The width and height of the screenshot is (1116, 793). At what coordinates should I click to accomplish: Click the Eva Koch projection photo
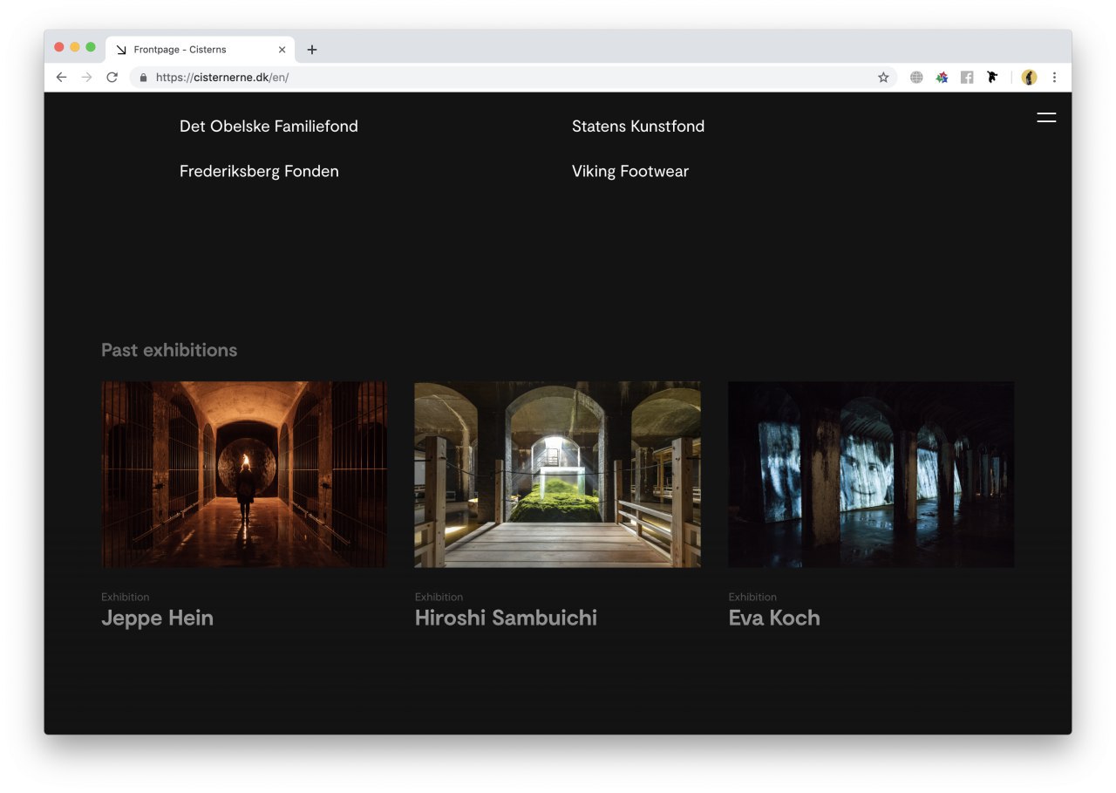pos(871,475)
